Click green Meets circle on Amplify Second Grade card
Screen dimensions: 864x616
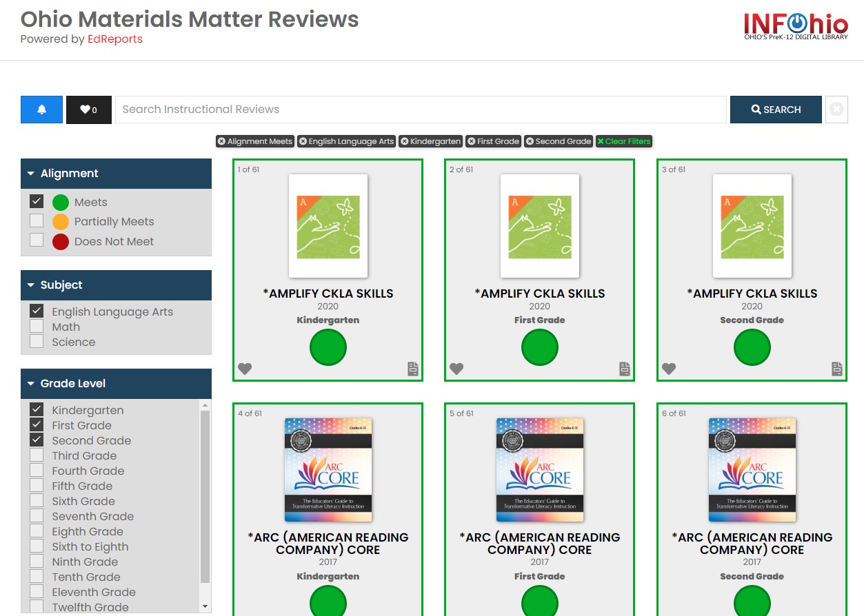752,347
